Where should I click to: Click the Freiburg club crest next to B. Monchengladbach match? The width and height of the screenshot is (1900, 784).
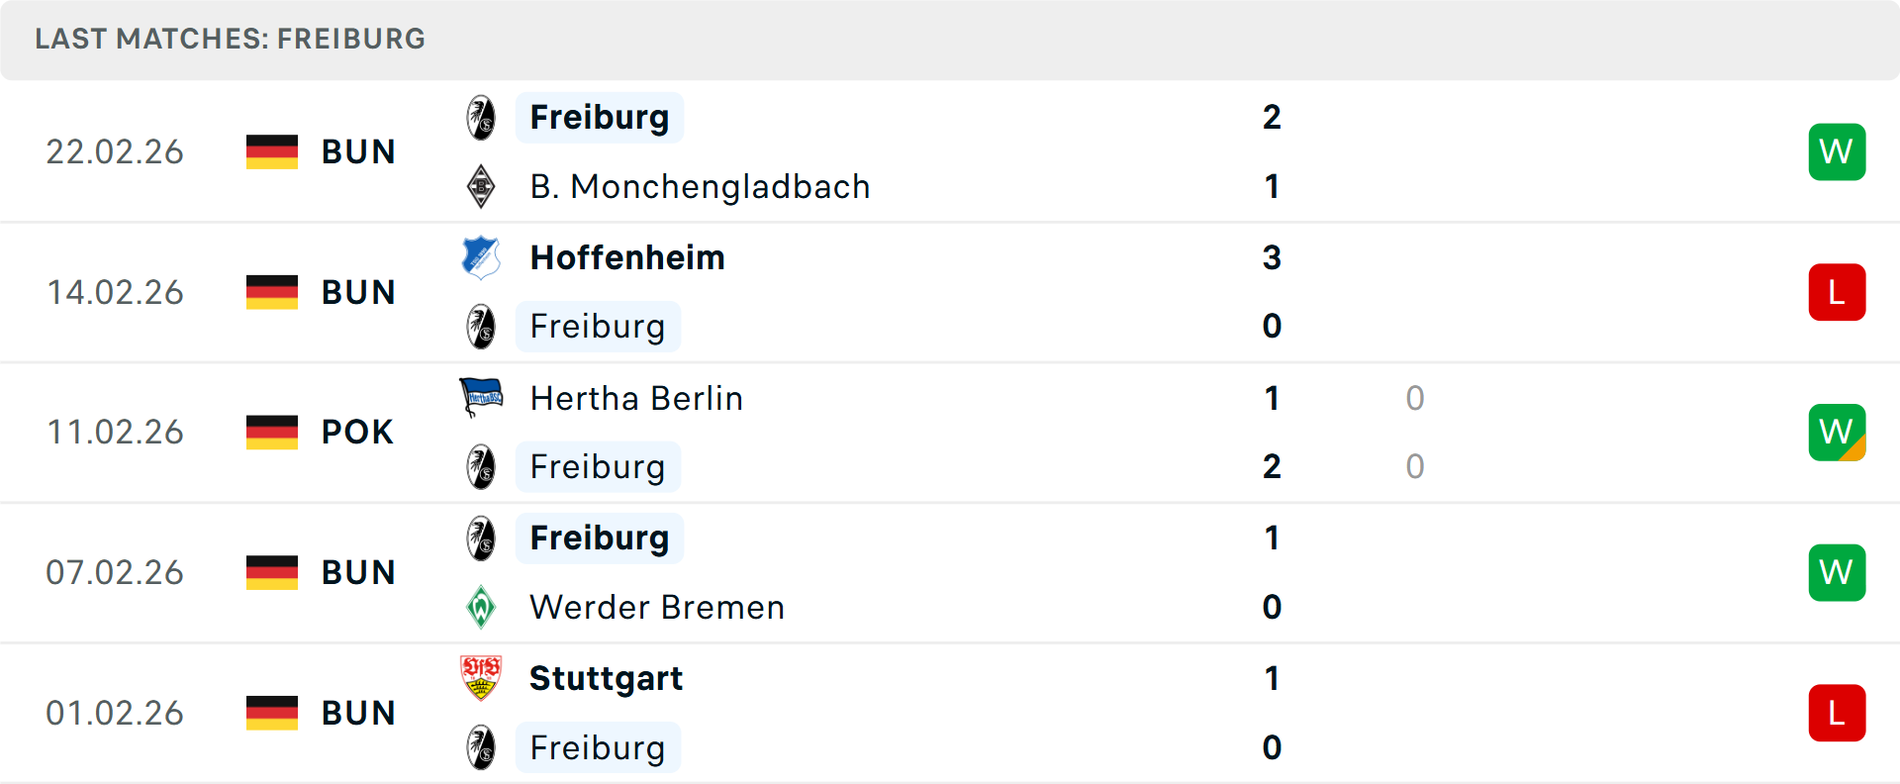[x=482, y=117]
